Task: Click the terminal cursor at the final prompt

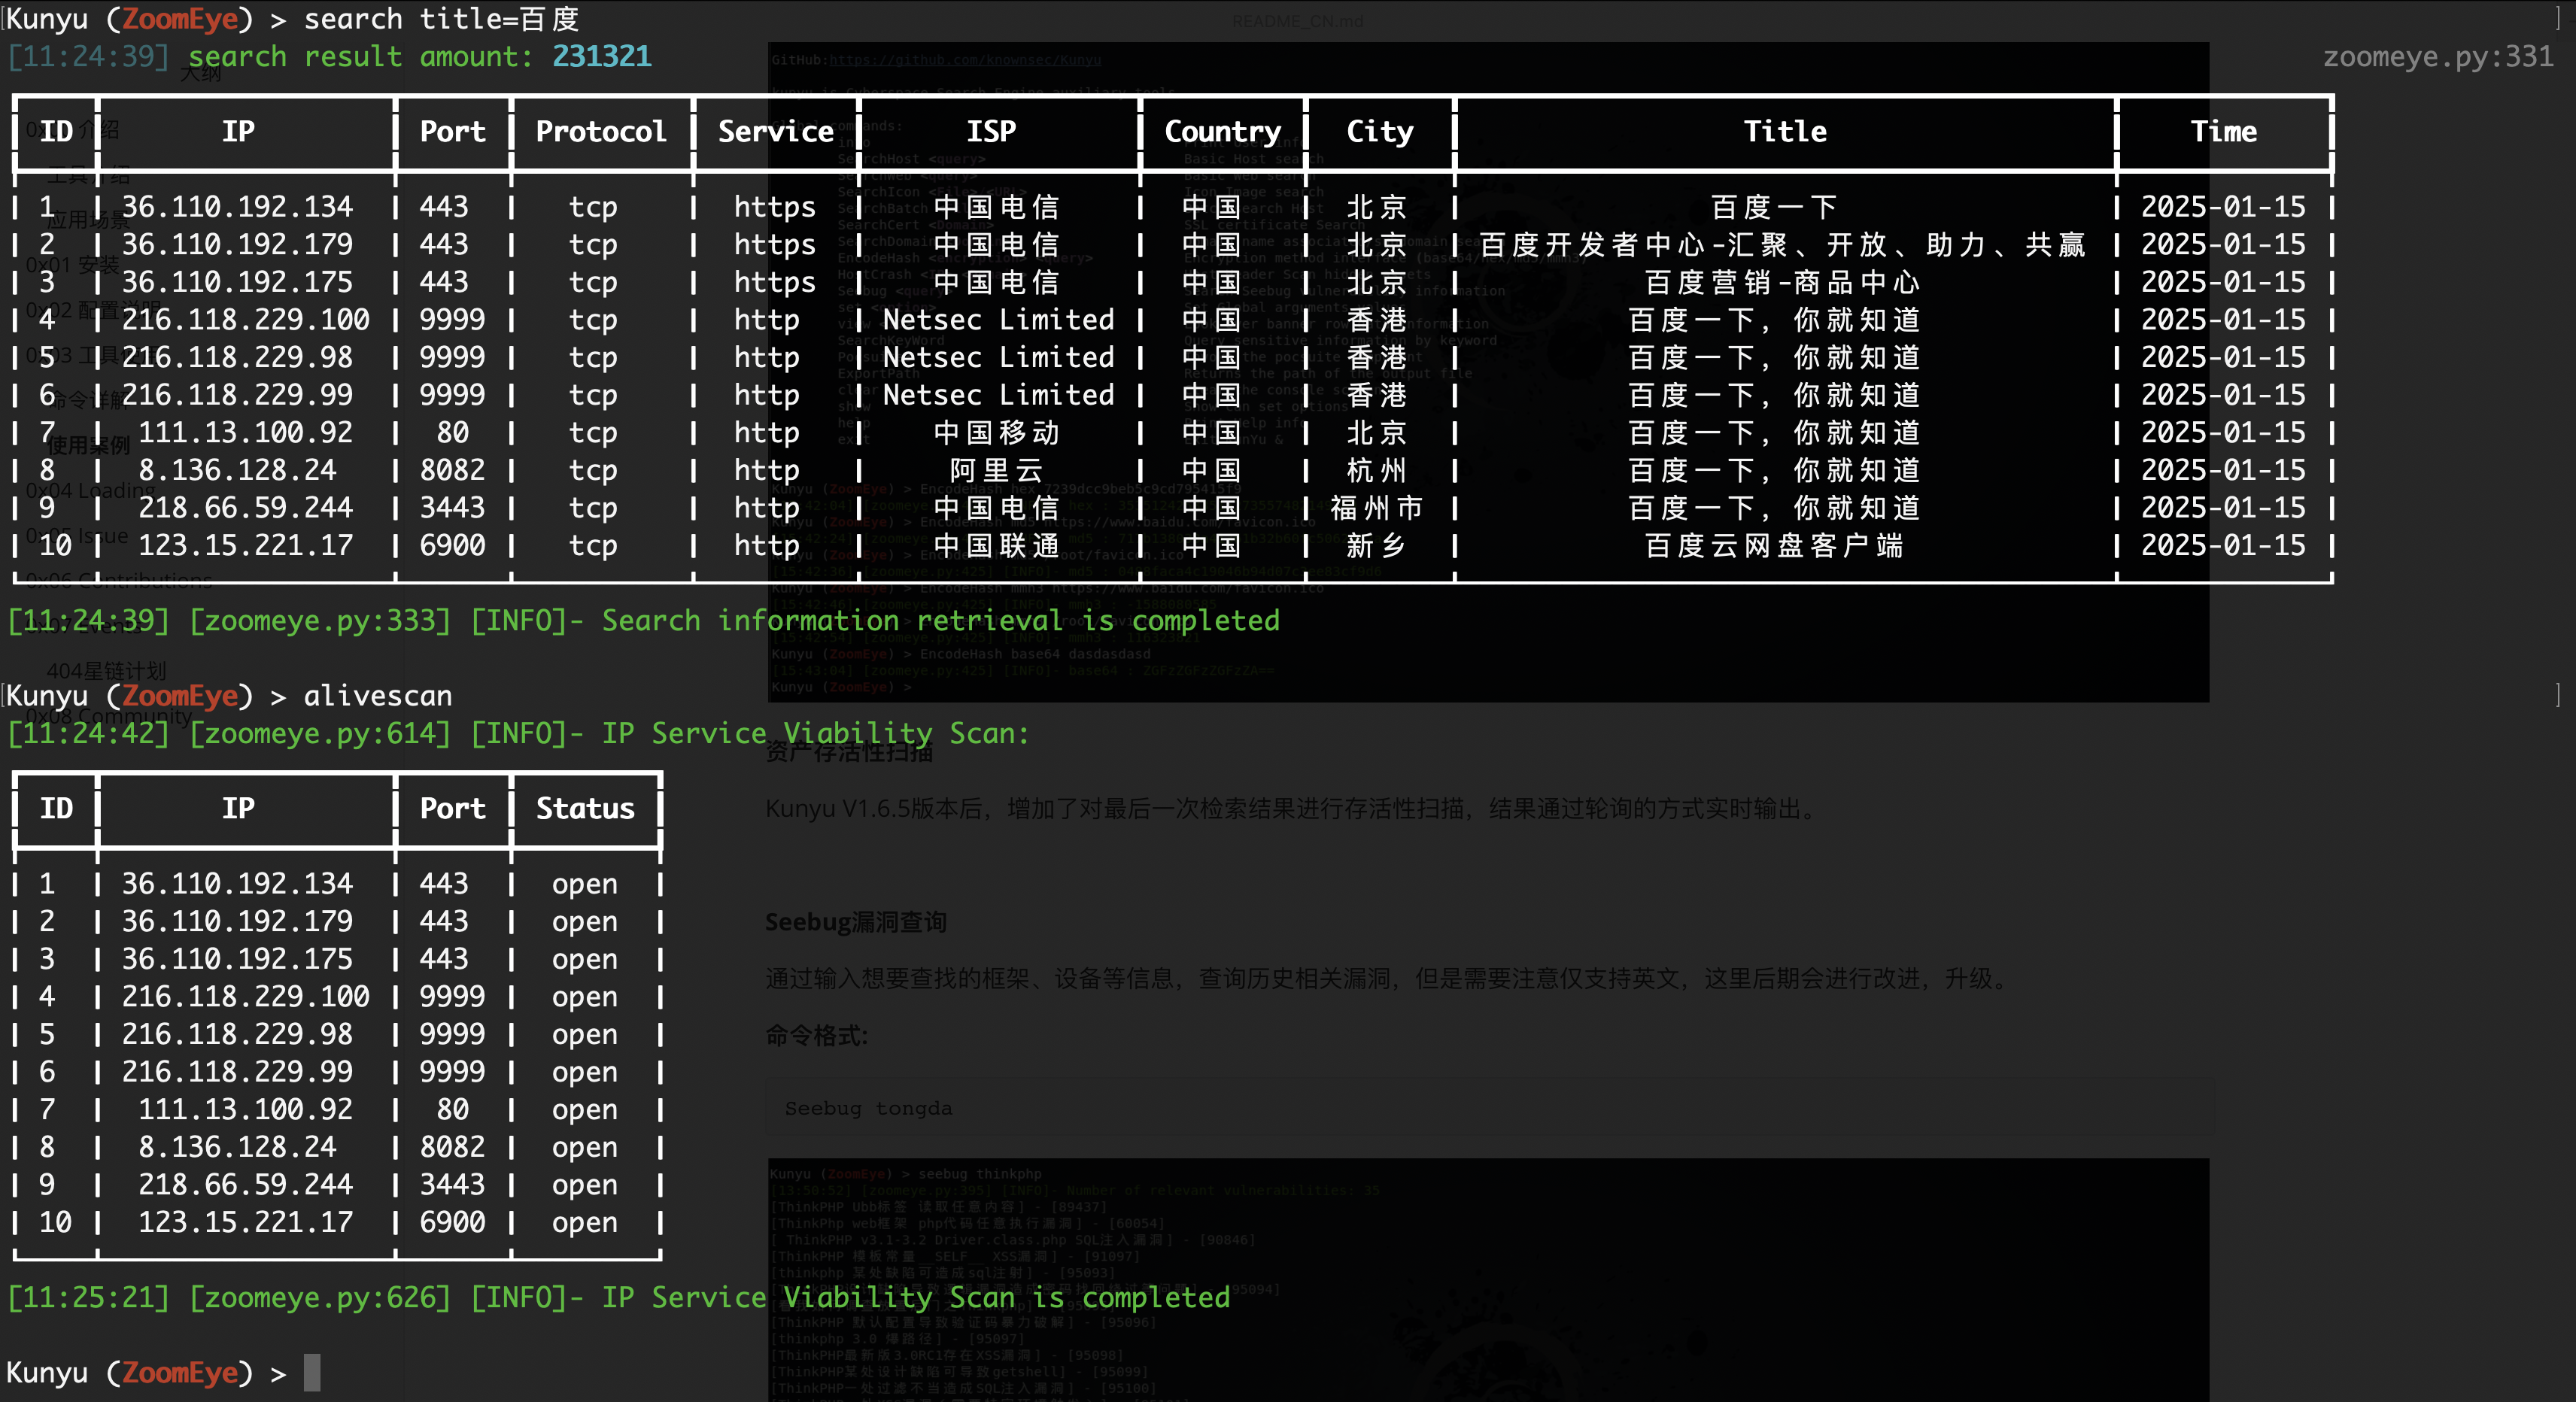Action: click(312, 1372)
